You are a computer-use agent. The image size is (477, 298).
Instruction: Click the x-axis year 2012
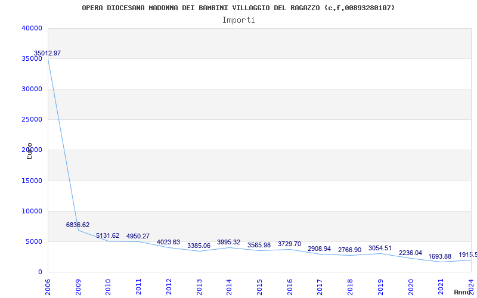(x=169, y=287)
